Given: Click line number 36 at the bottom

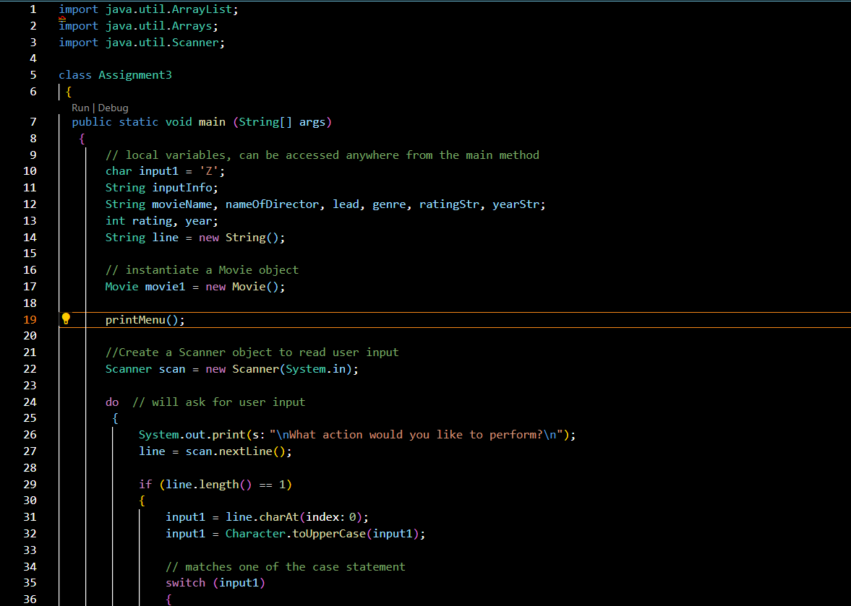Looking at the screenshot, I should tap(30, 599).
